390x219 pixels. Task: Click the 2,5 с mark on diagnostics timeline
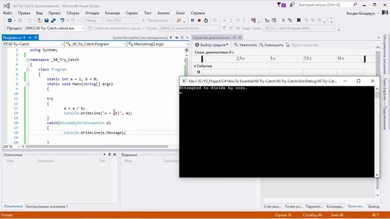241,58
